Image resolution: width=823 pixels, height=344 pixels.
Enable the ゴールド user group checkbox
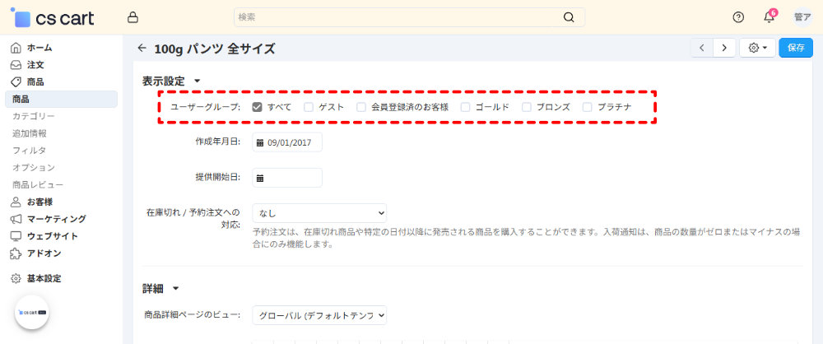click(x=466, y=107)
